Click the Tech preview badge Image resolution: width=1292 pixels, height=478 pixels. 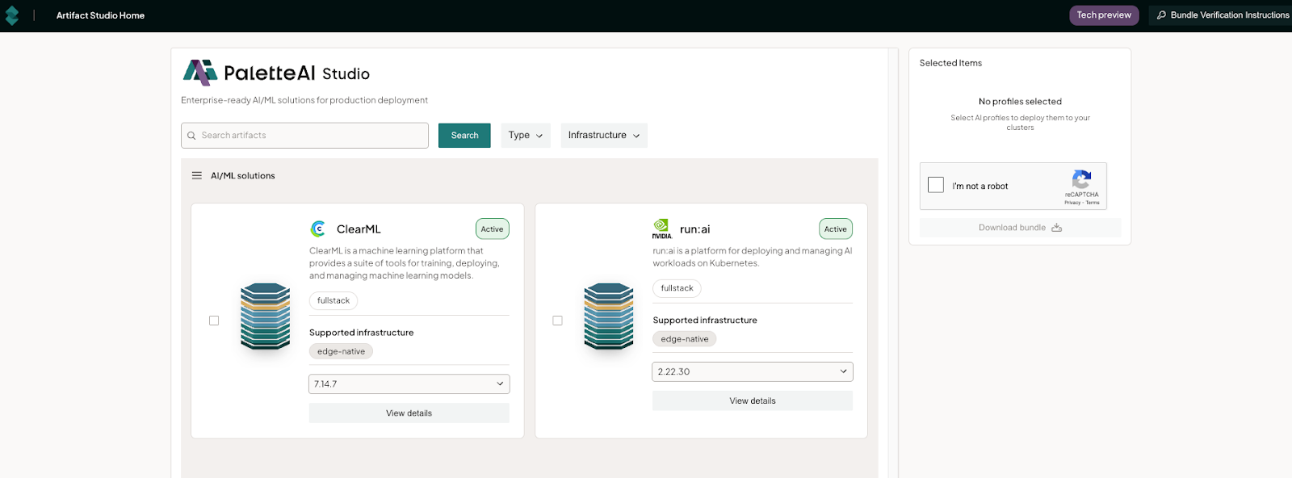pos(1104,15)
